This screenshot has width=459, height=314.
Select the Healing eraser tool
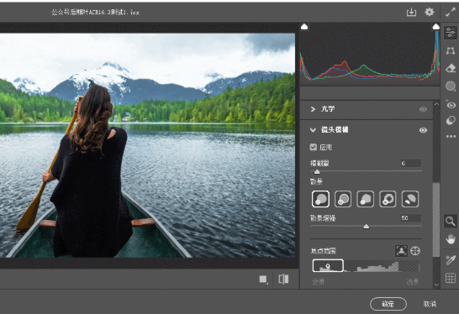coord(451,68)
